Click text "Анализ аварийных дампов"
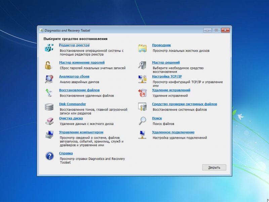269x202 pixels. [79, 82]
